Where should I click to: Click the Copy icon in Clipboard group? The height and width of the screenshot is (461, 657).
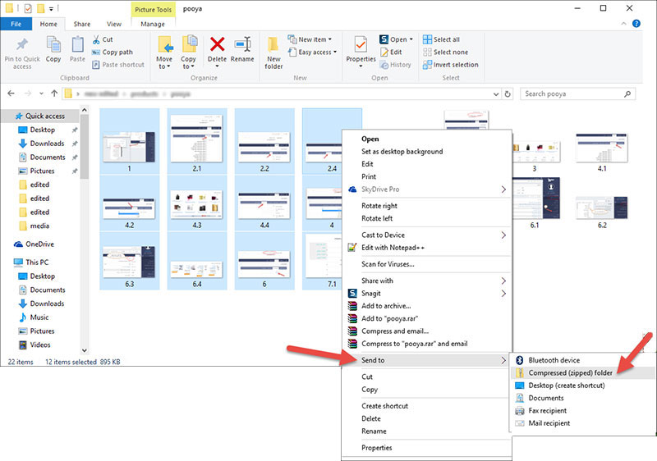click(x=53, y=45)
